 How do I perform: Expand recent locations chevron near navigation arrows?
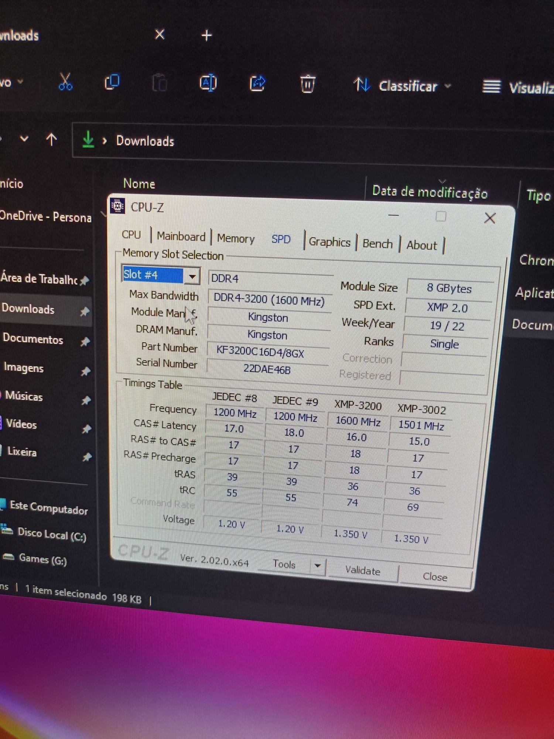tap(24, 139)
